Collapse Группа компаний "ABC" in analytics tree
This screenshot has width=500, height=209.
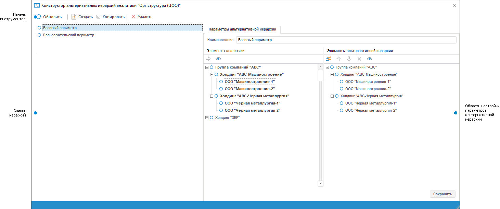(207, 67)
